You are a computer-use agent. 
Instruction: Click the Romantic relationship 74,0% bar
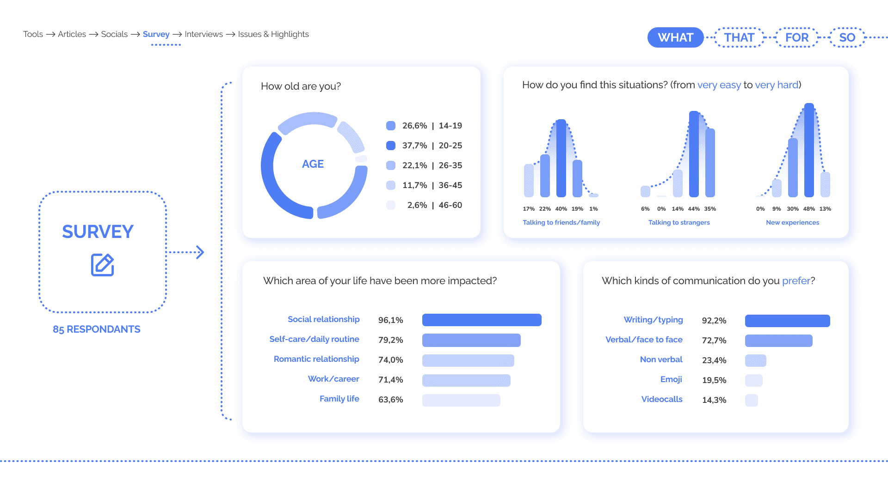[x=468, y=360]
